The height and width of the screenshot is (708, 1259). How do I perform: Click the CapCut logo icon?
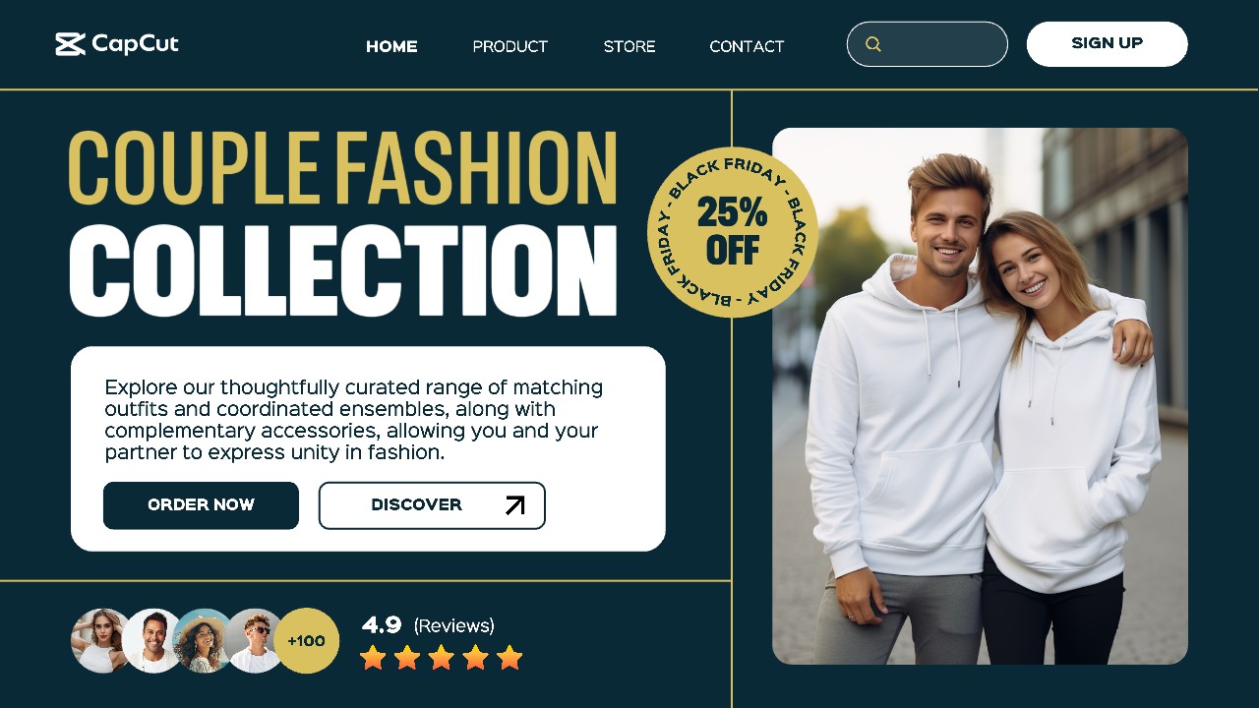pyautogui.click(x=71, y=44)
